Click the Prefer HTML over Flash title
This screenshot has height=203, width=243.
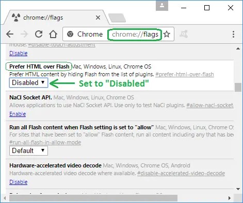tap(39, 66)
